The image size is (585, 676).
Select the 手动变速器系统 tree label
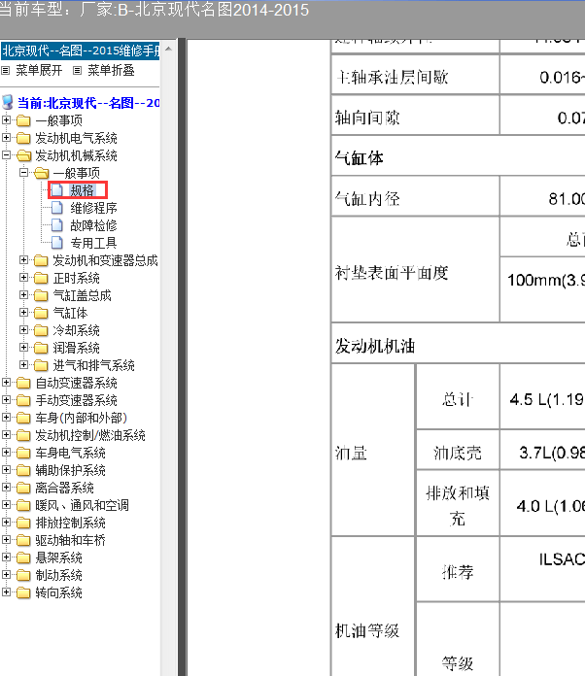(x=77, y=400)
